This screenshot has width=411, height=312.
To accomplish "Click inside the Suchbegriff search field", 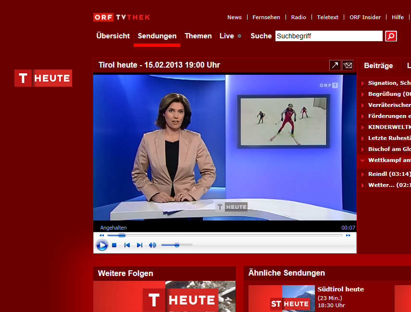I will pyautogui.click(x=329, y=36).
